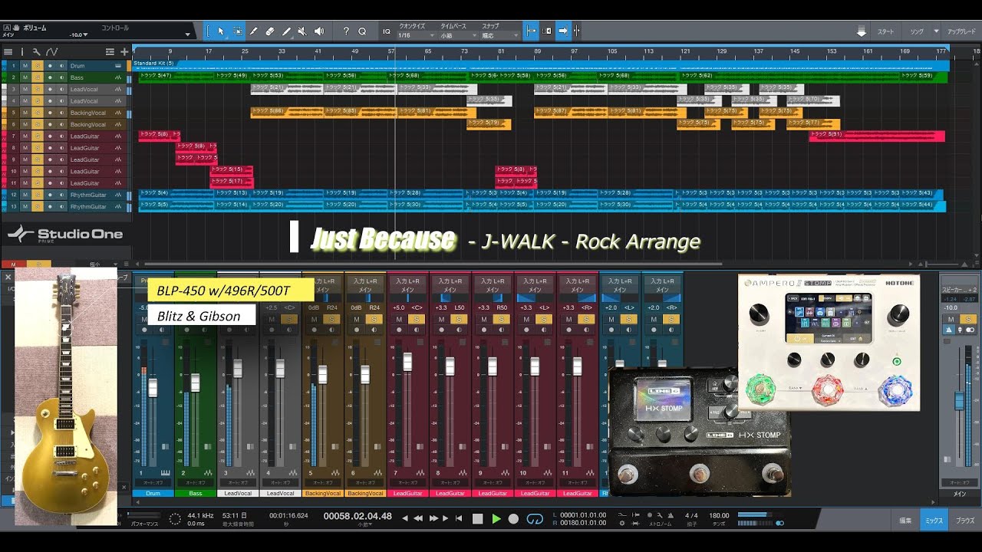This screenshot has height=552, width=982.
Task: Open the Browse panel tab
Action: [x=964, y=521]
